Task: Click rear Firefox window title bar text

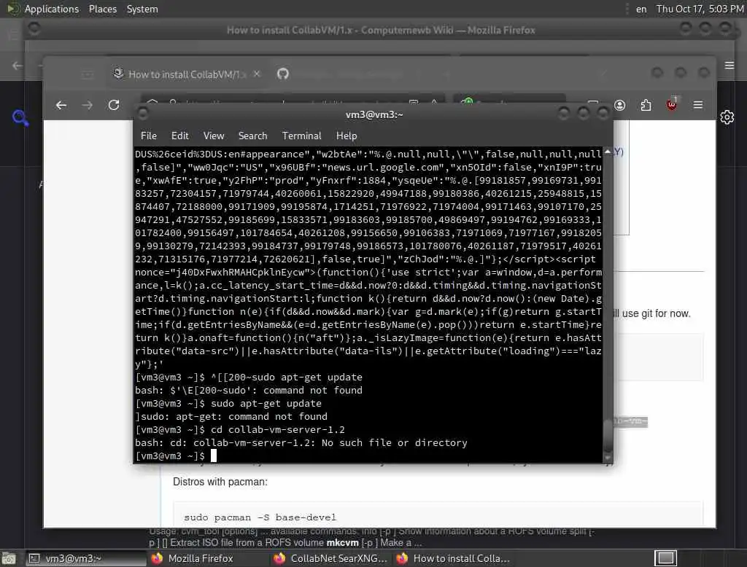Action: 380,30
